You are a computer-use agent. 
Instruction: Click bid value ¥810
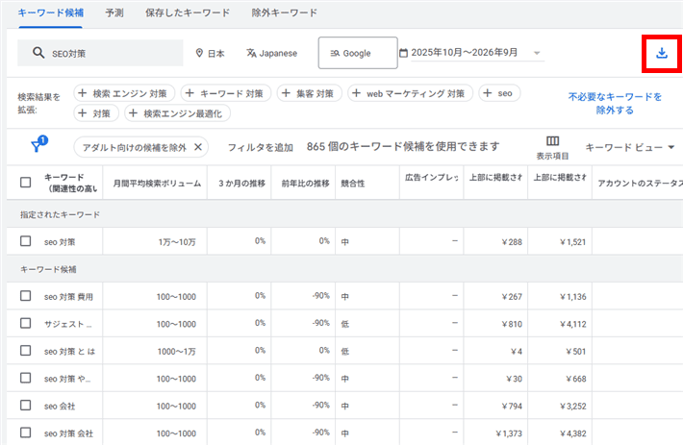point(512,324)
